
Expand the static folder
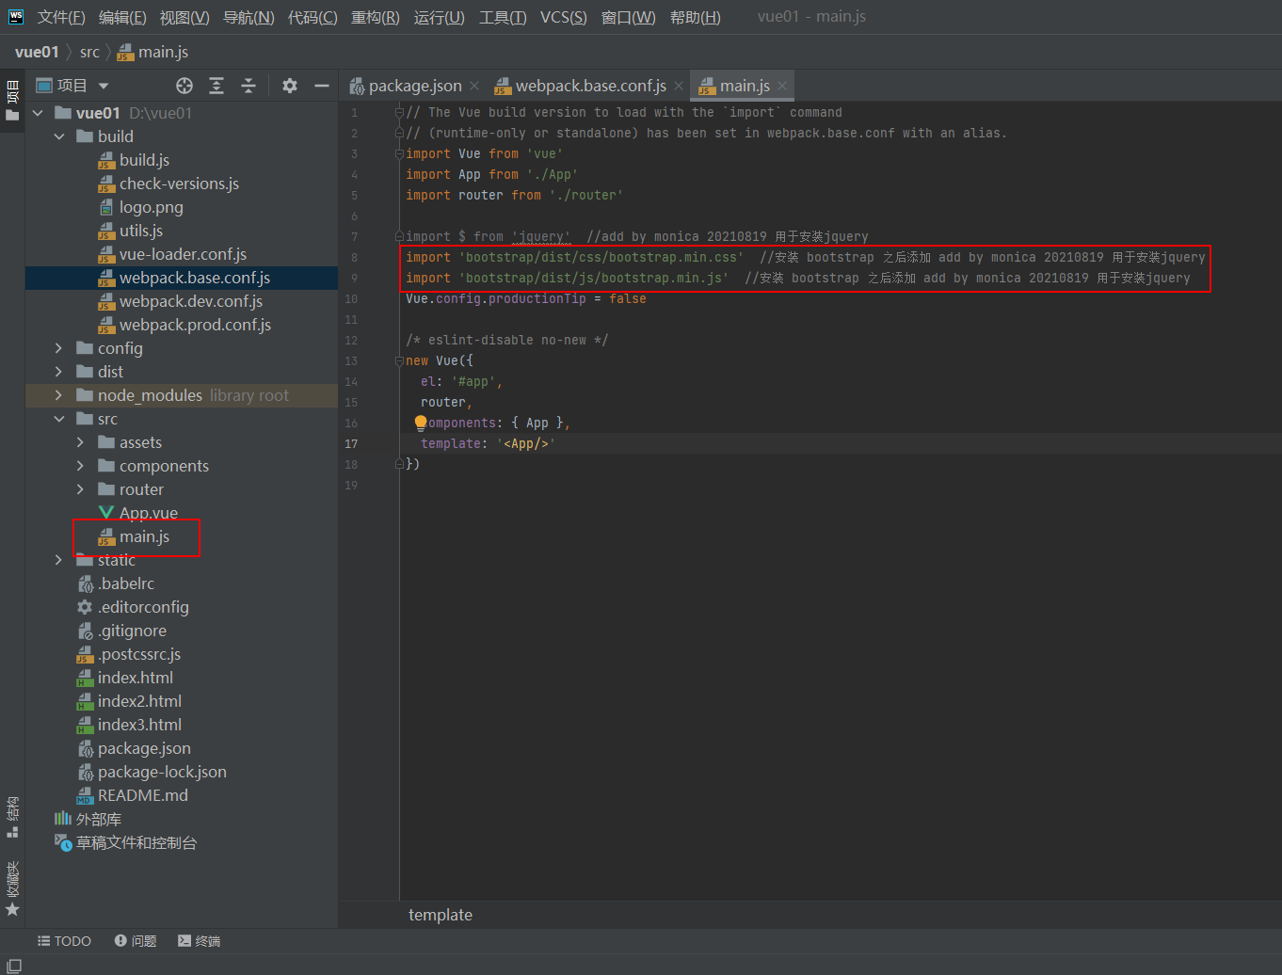(x=59, y=560)
